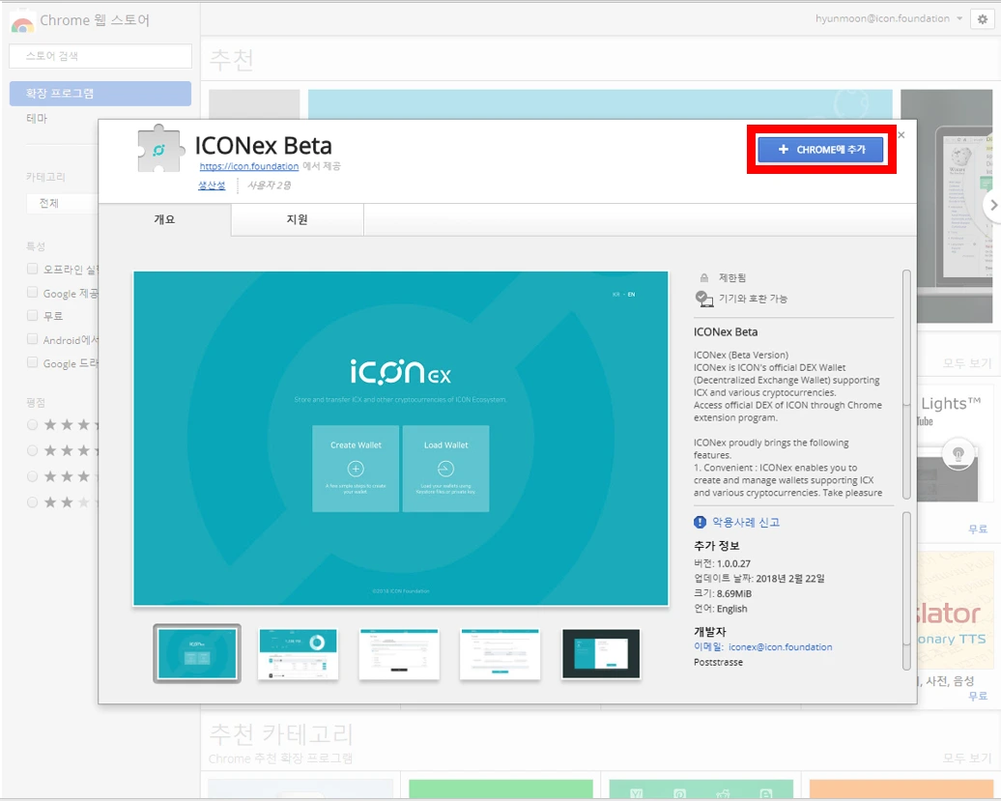The height and width of the screenshot is (801, 1001).
Task: Click the iconex@icon.foundation email link
Action: (780, 647)
